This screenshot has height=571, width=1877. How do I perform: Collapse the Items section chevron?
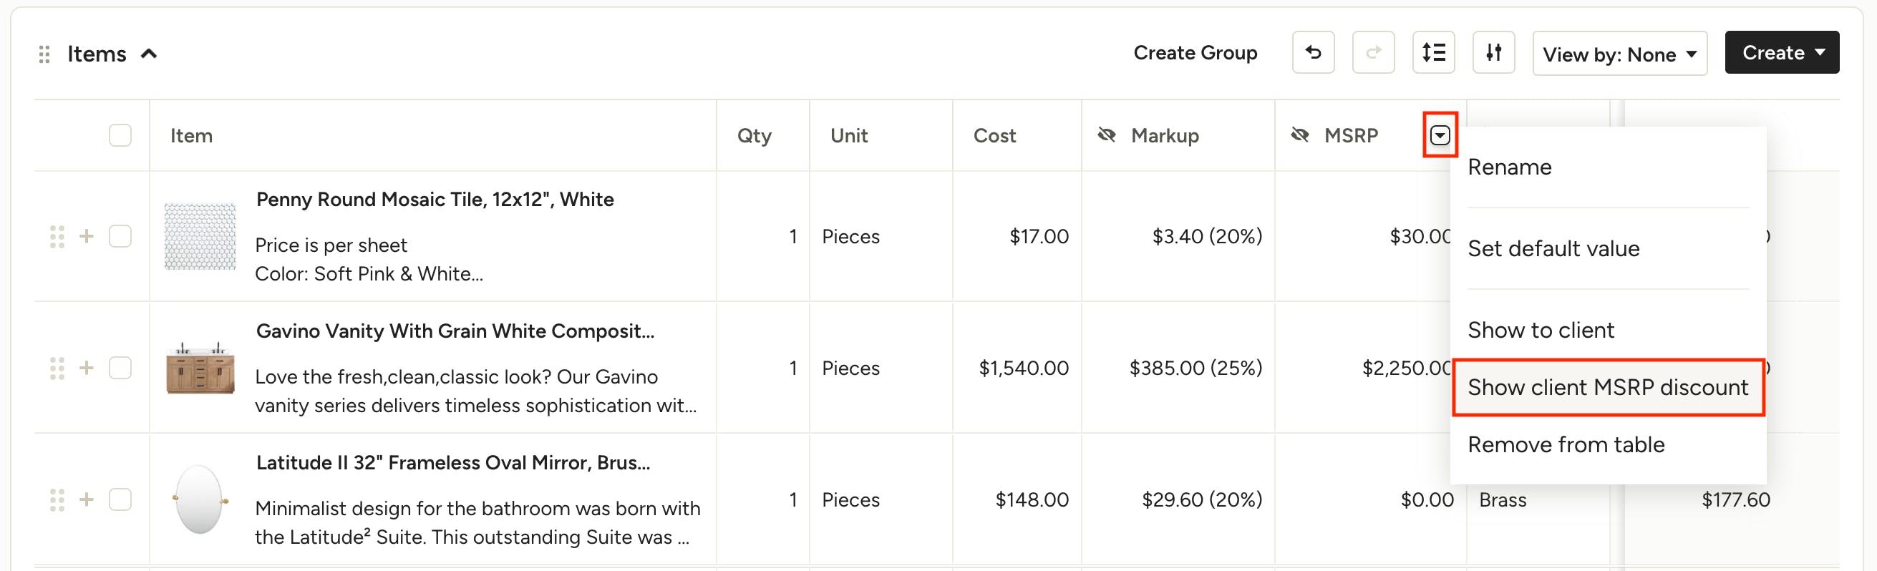(x=149, y=53)
